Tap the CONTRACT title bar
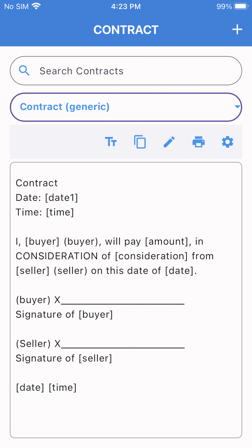Screen dimensions: 252x448 pos(126,30)
